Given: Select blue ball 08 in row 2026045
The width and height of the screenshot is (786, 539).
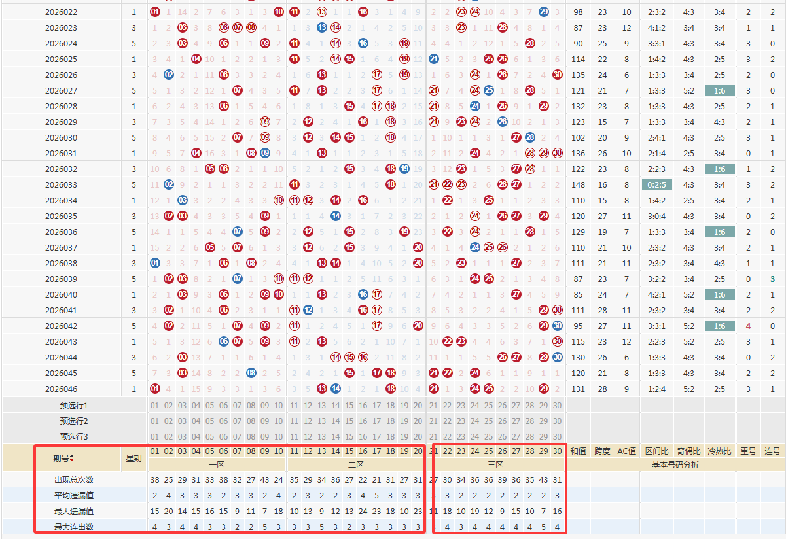Looking at the screenshot, I should coord(251,373).
